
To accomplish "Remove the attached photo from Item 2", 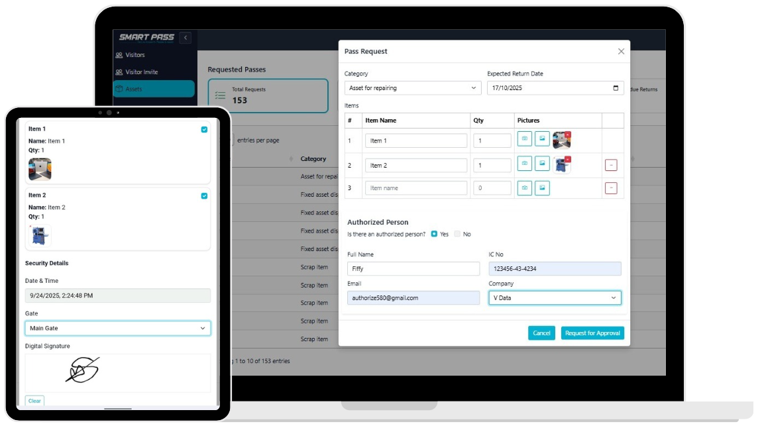I will point(568,160).
